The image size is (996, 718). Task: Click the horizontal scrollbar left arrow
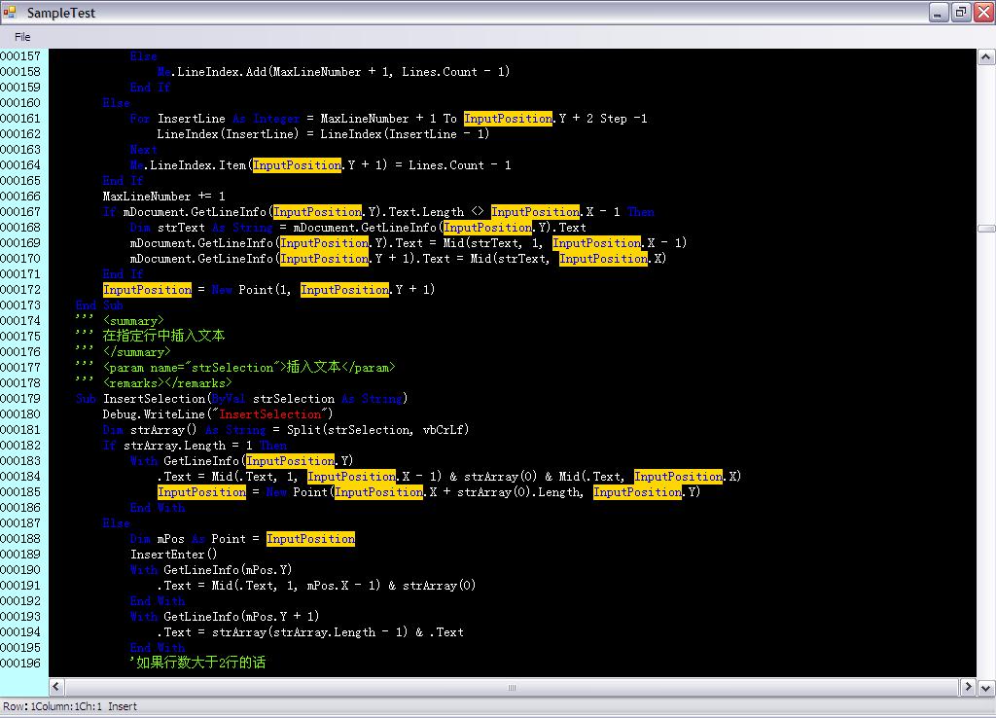click(57, 688)
